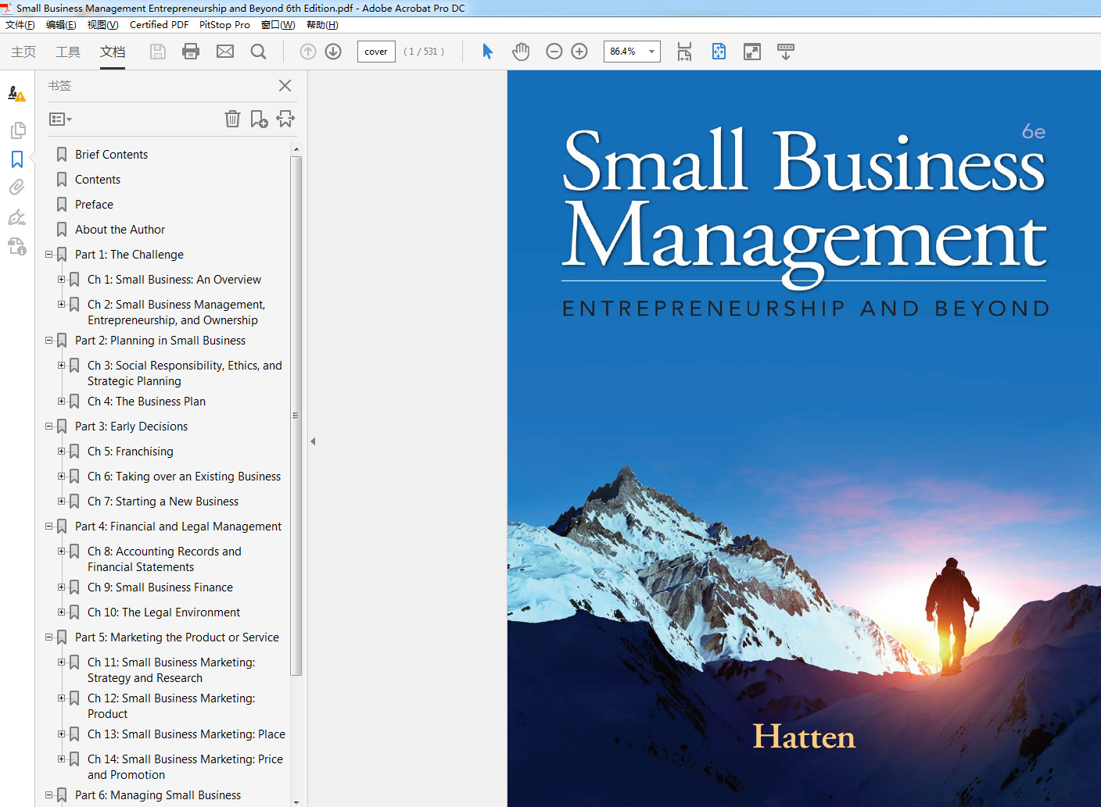Click the Fit one full page icon
This screenshot has width=1101, height=807.
719,52
